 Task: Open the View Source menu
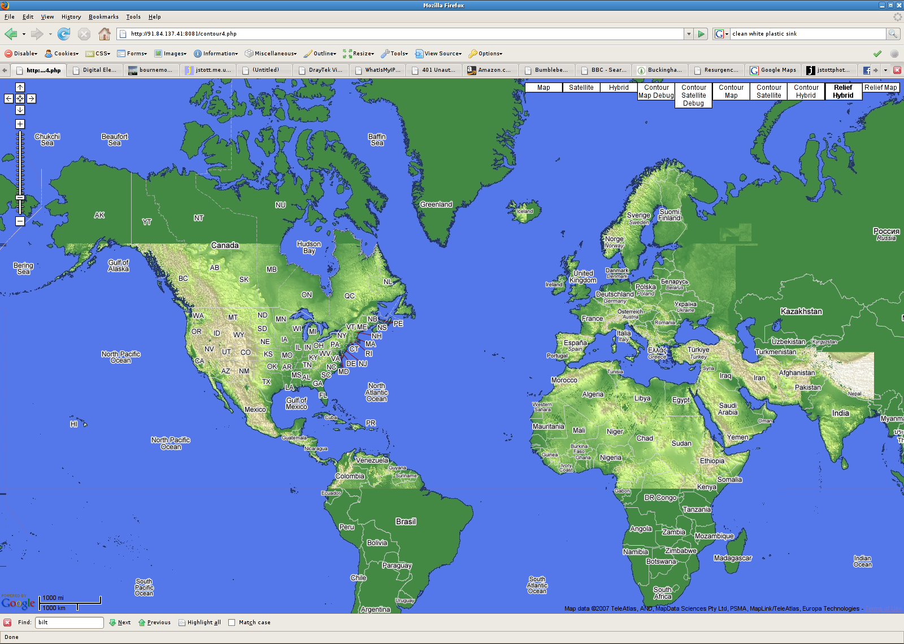coord(438,54)
